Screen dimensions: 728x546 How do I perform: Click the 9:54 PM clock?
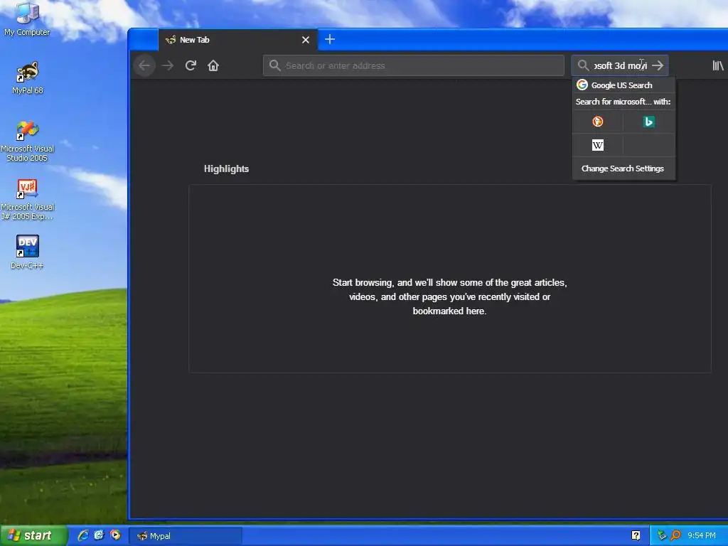point(702,535)
